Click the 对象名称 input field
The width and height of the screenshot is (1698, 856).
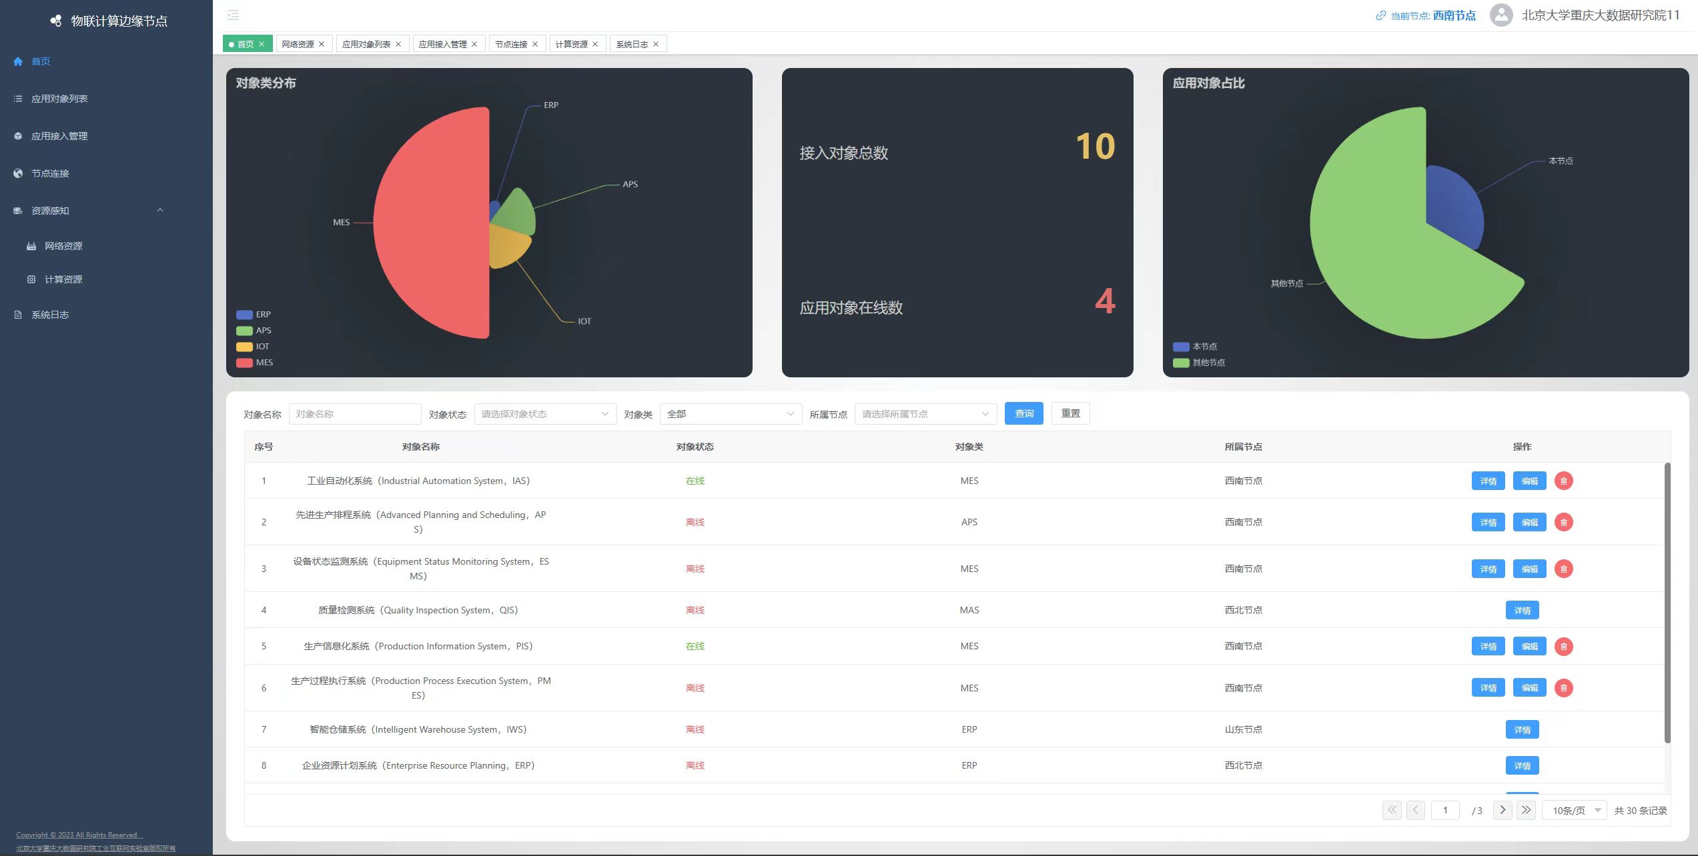[354, 414]
